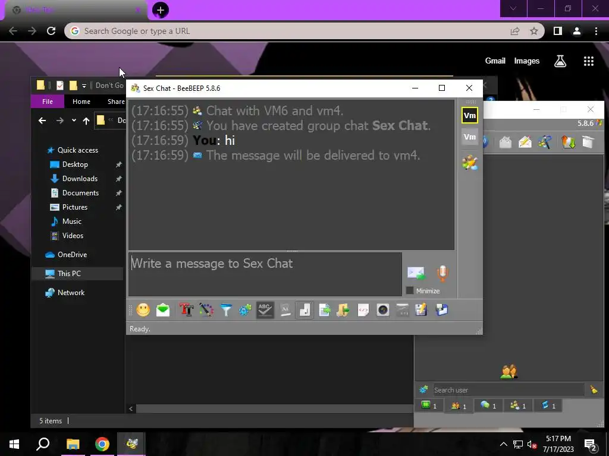Click the send message envelope button
This screenshot has height=456, width=609.
[416, 273]
